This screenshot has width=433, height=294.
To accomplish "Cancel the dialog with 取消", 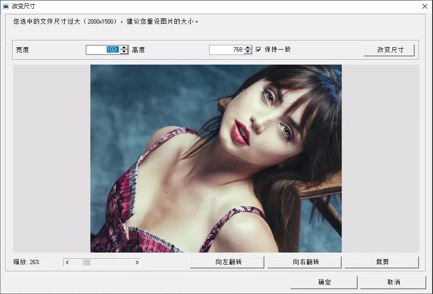I will [x=393, y=282].
